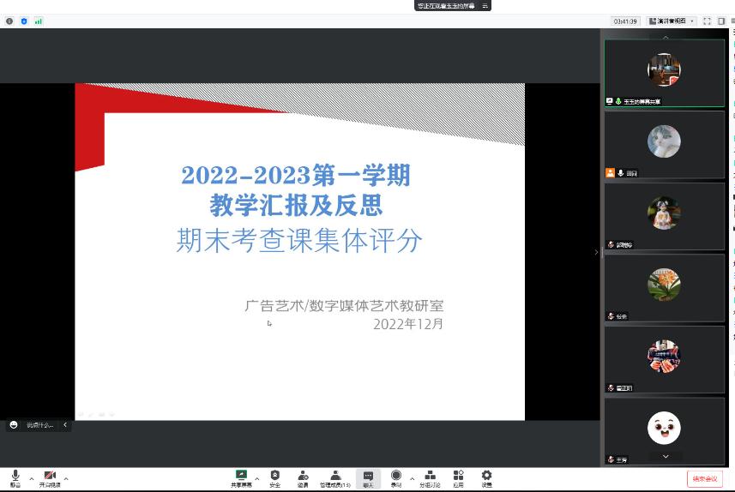Open the Apps (应用) icon
This screenshot has width=735, height=492.
coord(458,477)
